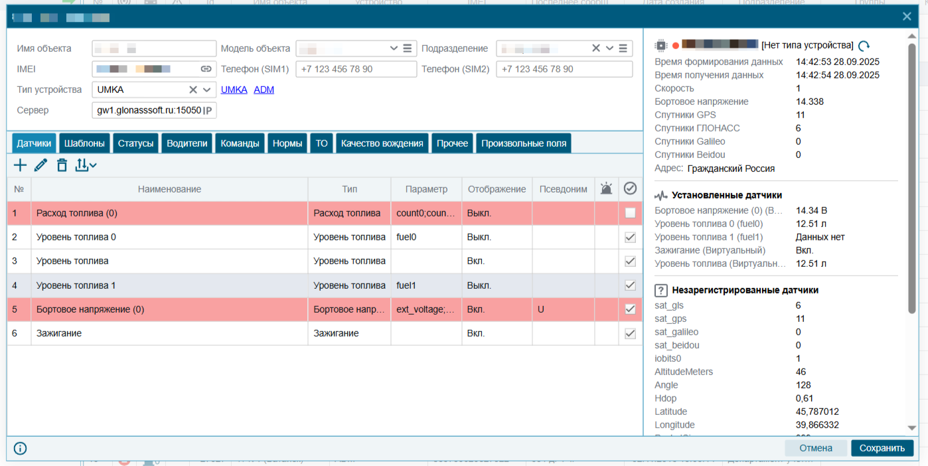
Task: Click the link icon in IMEI field
Action: [x=206, y=69]
